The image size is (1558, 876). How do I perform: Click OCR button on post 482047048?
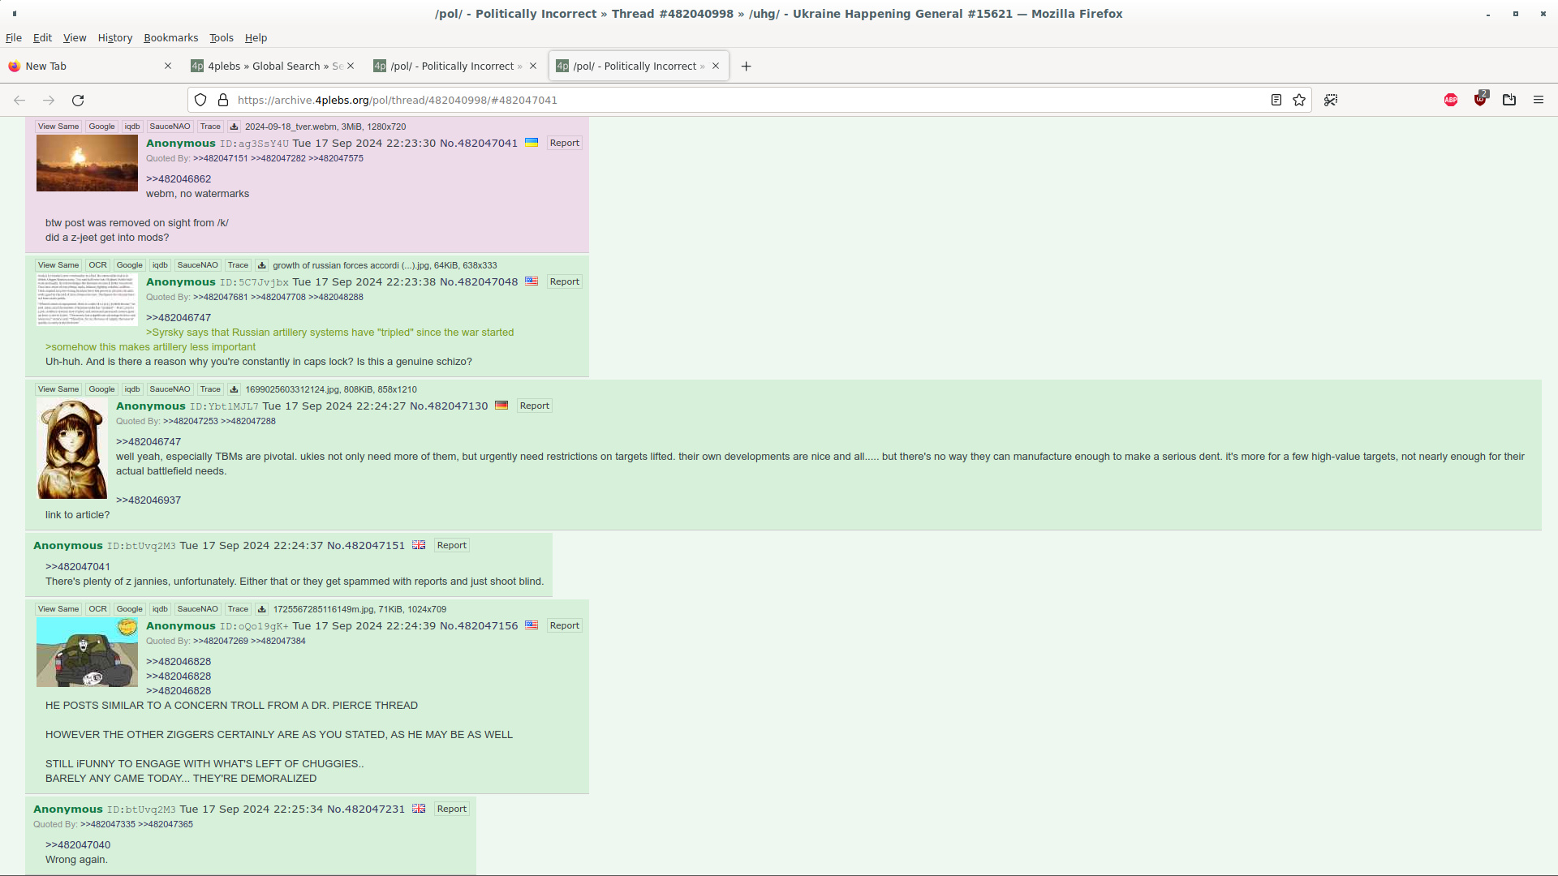(x=97, y=265)
